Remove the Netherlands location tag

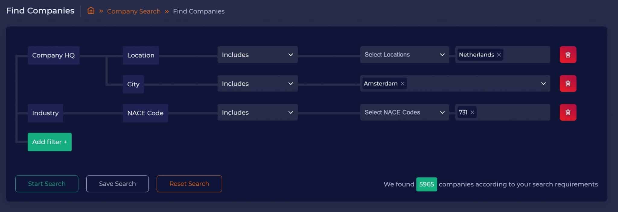click(499, 55)
